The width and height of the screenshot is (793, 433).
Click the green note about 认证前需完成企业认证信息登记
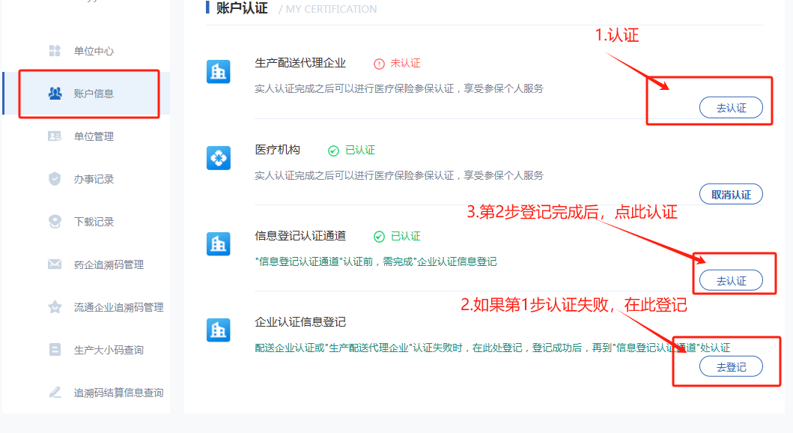point(376,261)
